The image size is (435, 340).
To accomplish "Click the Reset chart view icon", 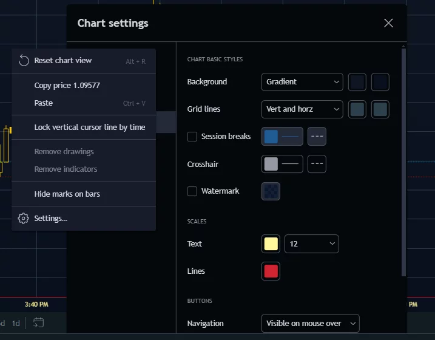I will 24,61.
